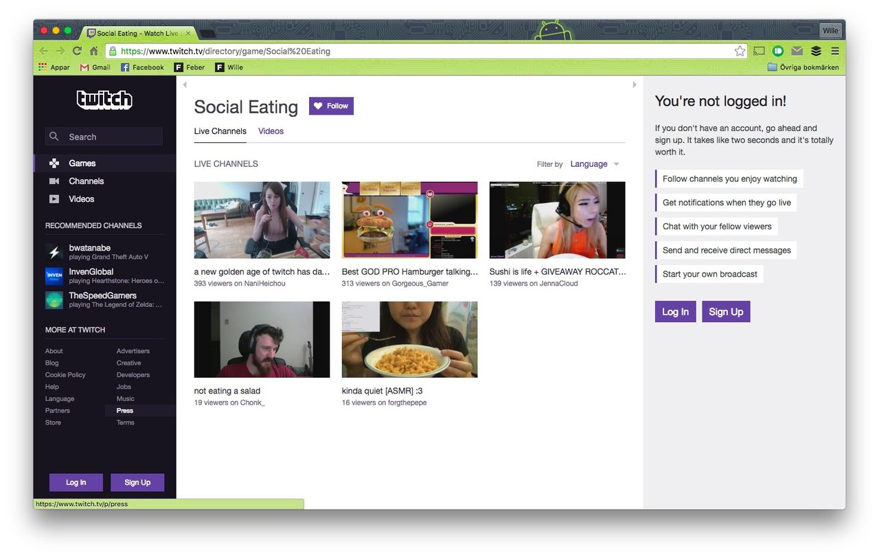Open the Pushbullet extension icon
This screenshot has width=879, height=557.
777,51
